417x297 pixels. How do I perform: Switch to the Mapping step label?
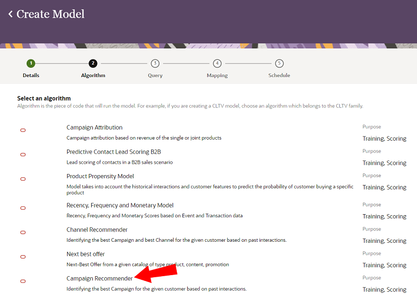pyautogui.click(x=217, y=76)
